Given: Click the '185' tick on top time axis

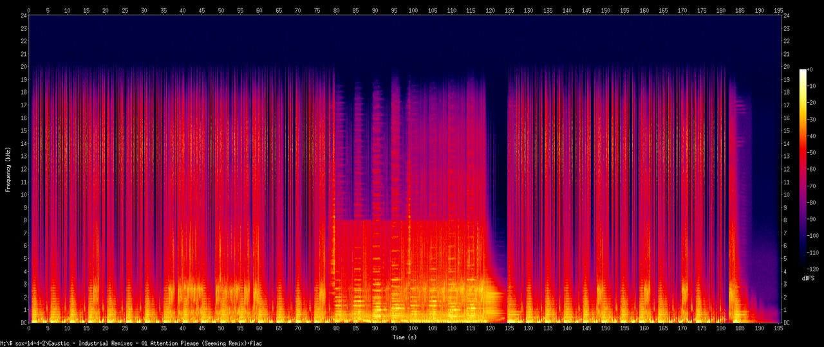Looking at the screenshot, I should pos(740,10).
